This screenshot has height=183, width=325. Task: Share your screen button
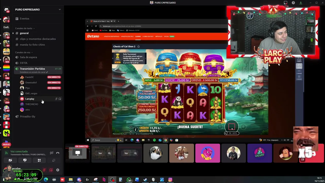click(25, 160)
